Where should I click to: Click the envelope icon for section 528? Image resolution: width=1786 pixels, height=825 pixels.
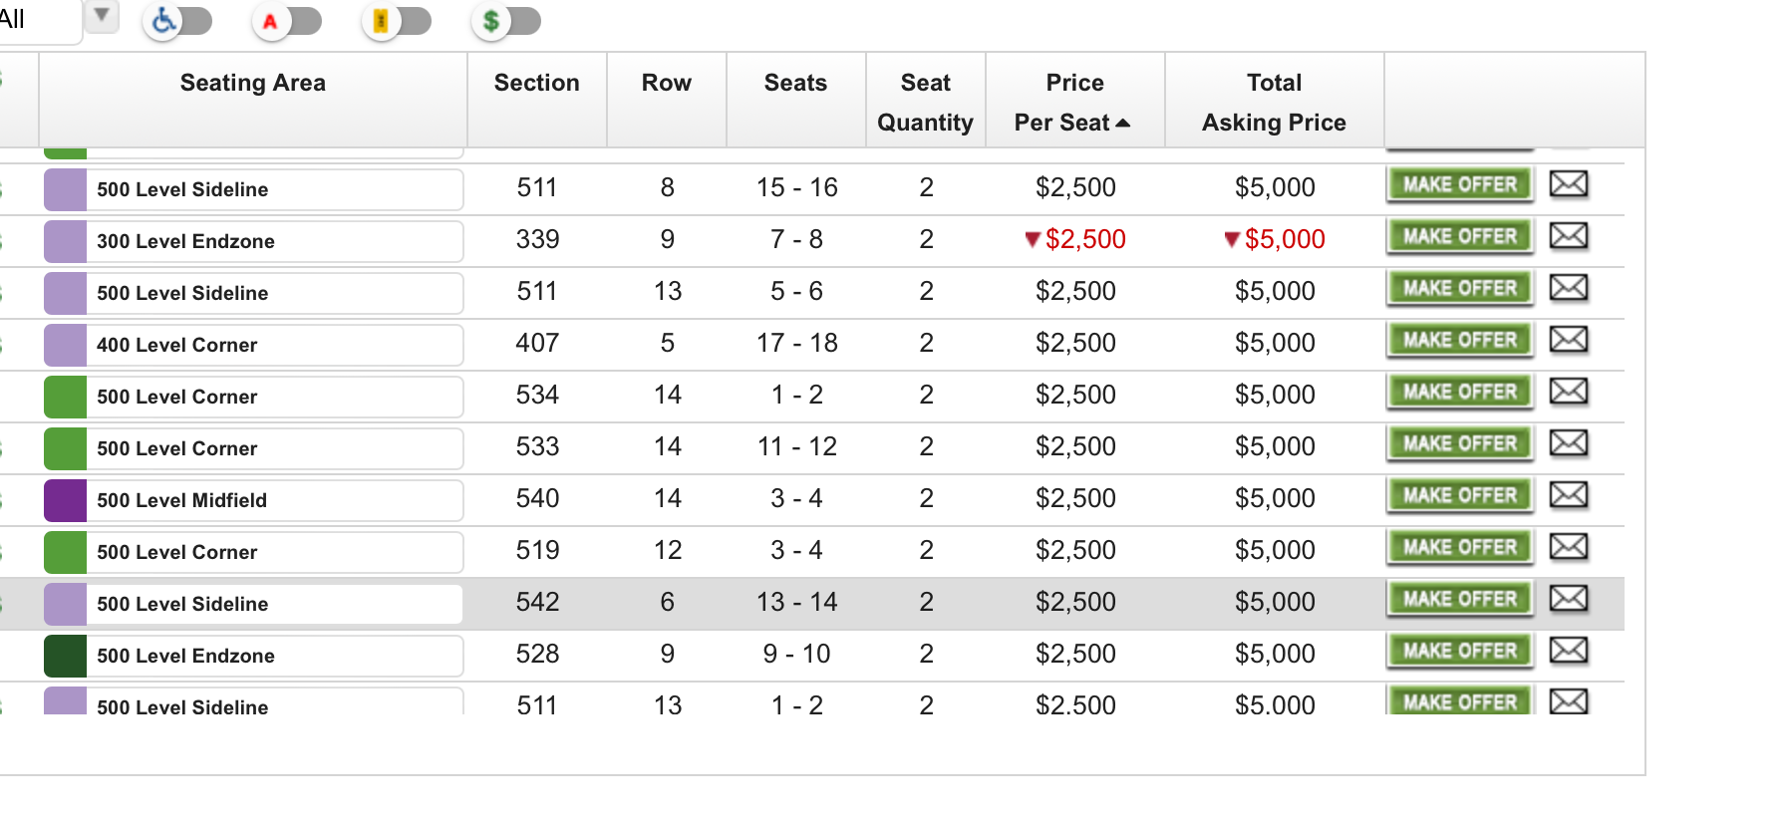(x=1569, y=651)
